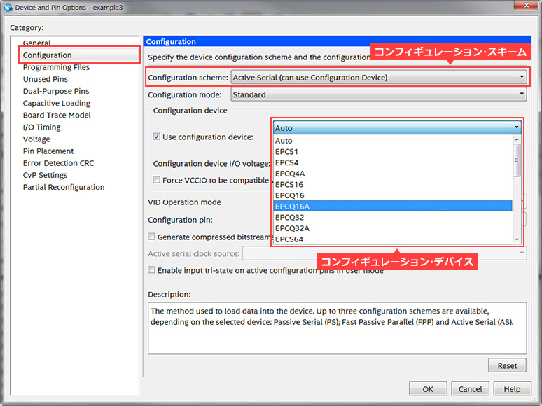Choose EPCS64 from the device list
Screen dimensions: 542x406
coord(393,239)
